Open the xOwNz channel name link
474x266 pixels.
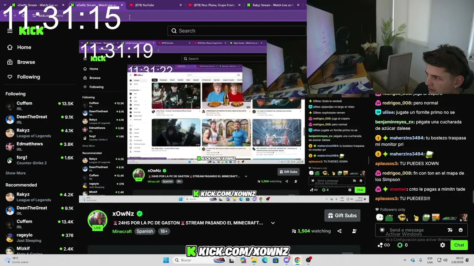123,214
